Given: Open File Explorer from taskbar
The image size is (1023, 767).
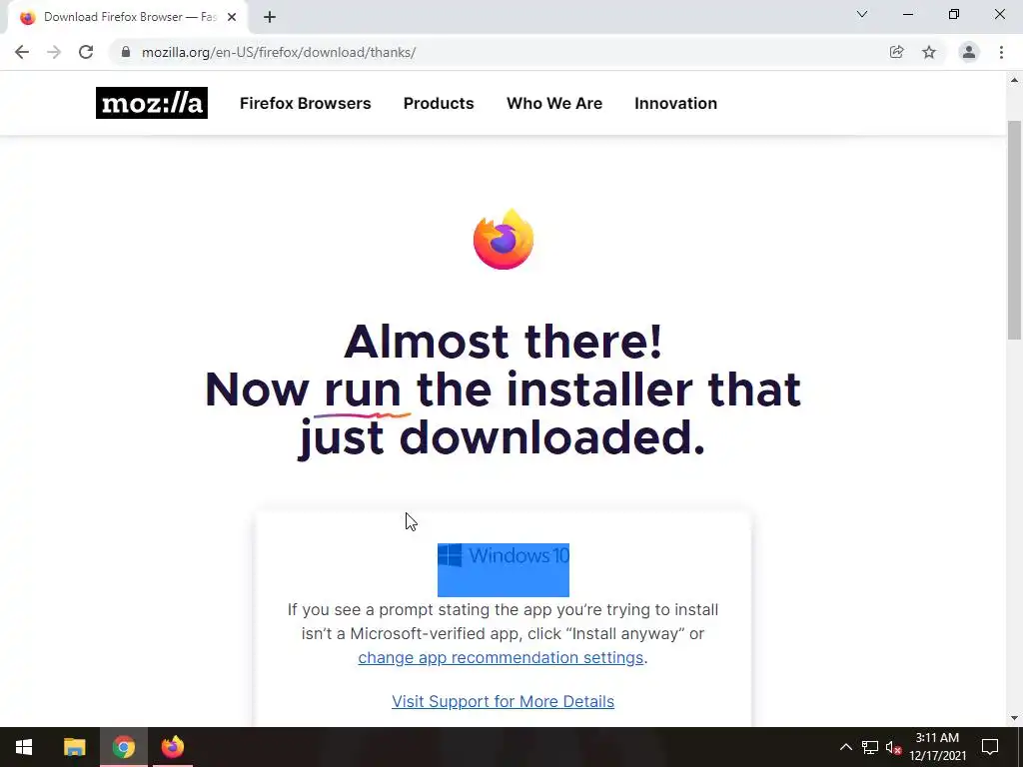Looking at the screenshot, I should [x=74, y=747].
